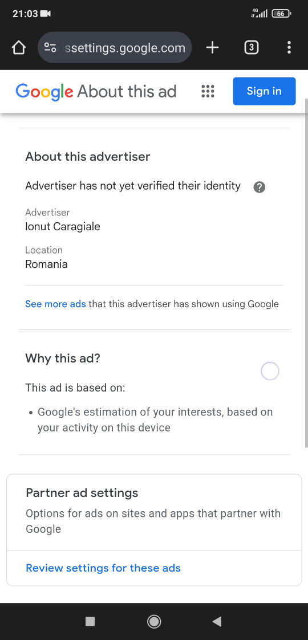The height and width of the screenshot is (640, 308).
Task: Open the tab switcher showing 3 tabs
Action: click(251, 48)
